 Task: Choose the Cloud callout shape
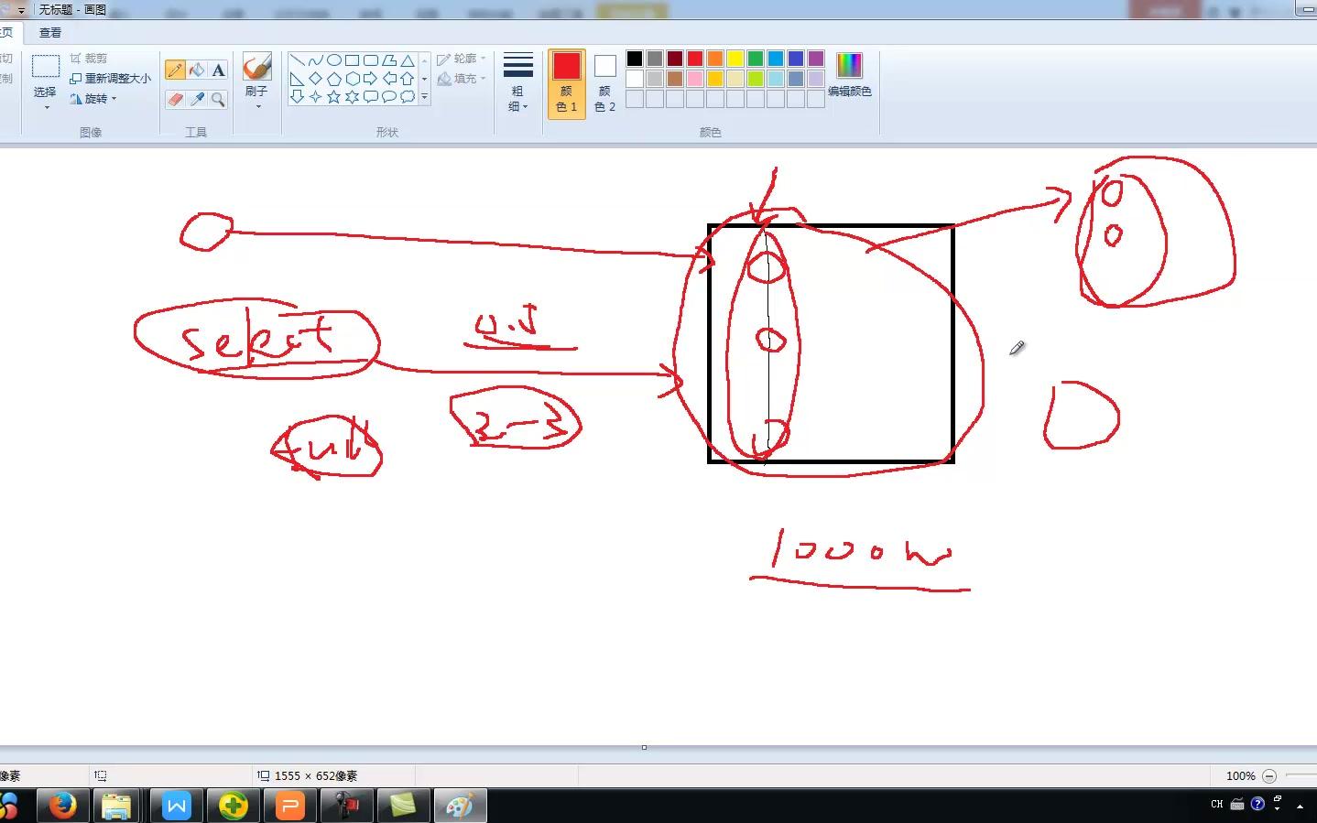pyautogui.click(x=407, y=97)
